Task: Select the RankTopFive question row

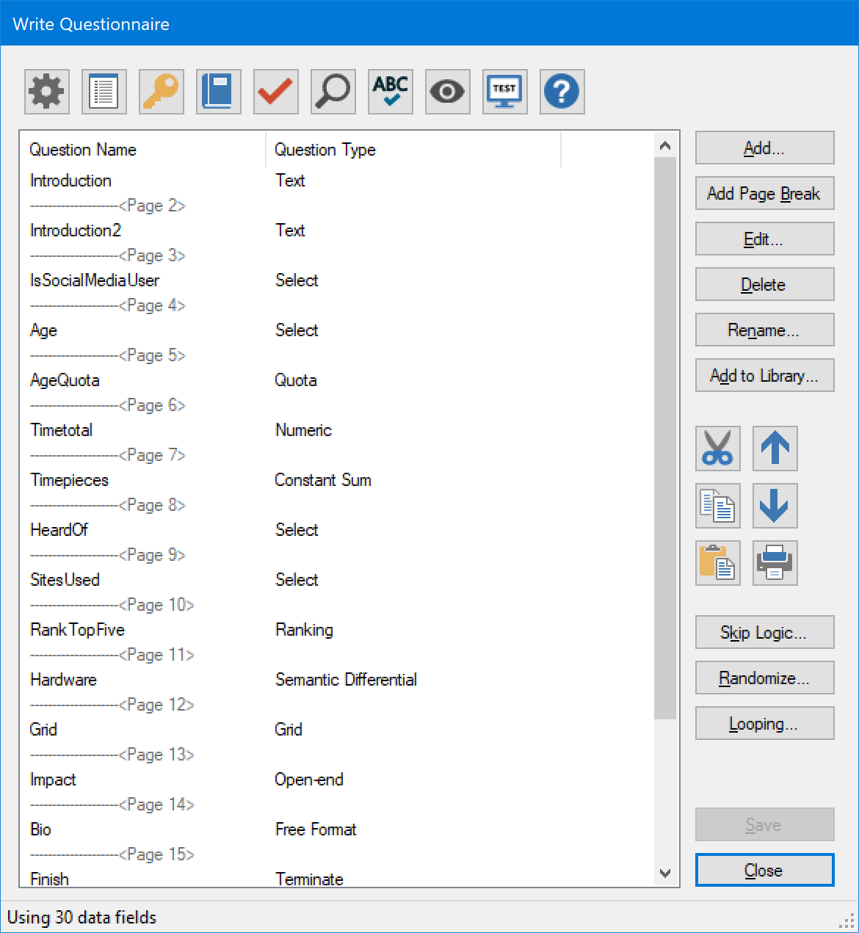Action: click(78, 630)
